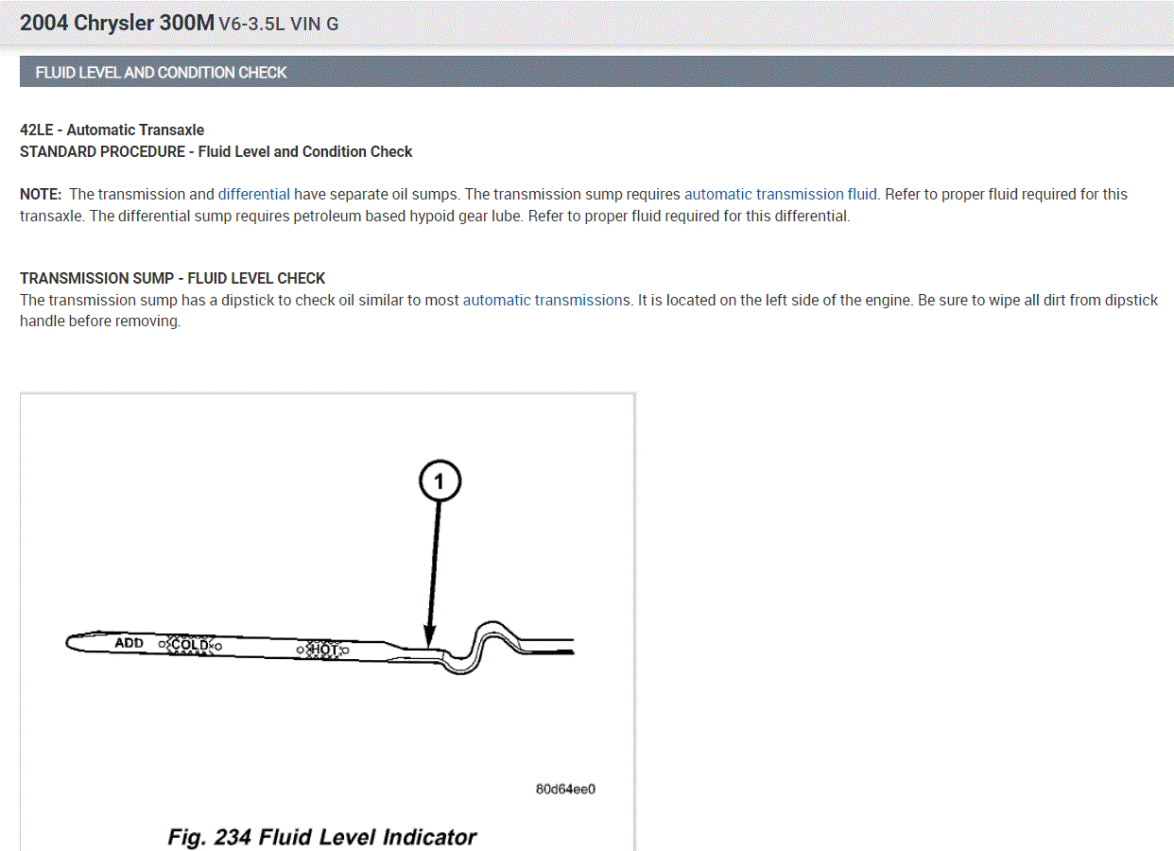Select the 'FLUID LEVEL AND CONDITION CHECK' header bar

click(596, 72)
